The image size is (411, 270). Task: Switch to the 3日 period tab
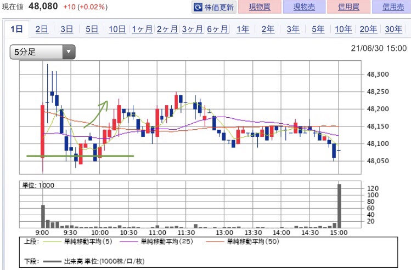tap(67, 30)
